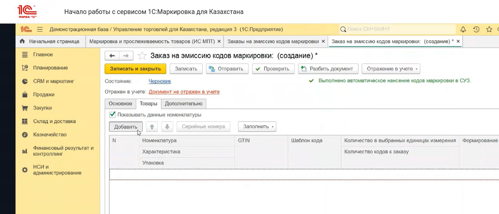Close the Заказы на эмиссию list tab
The height and width of the screenshot is (214, 499).
pos(323,41)
